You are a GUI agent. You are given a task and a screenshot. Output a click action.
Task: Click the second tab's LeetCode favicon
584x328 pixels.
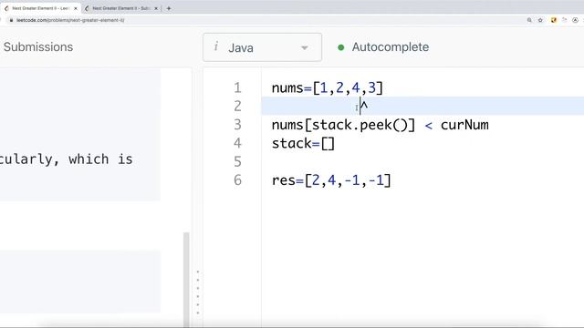point(87,8)
